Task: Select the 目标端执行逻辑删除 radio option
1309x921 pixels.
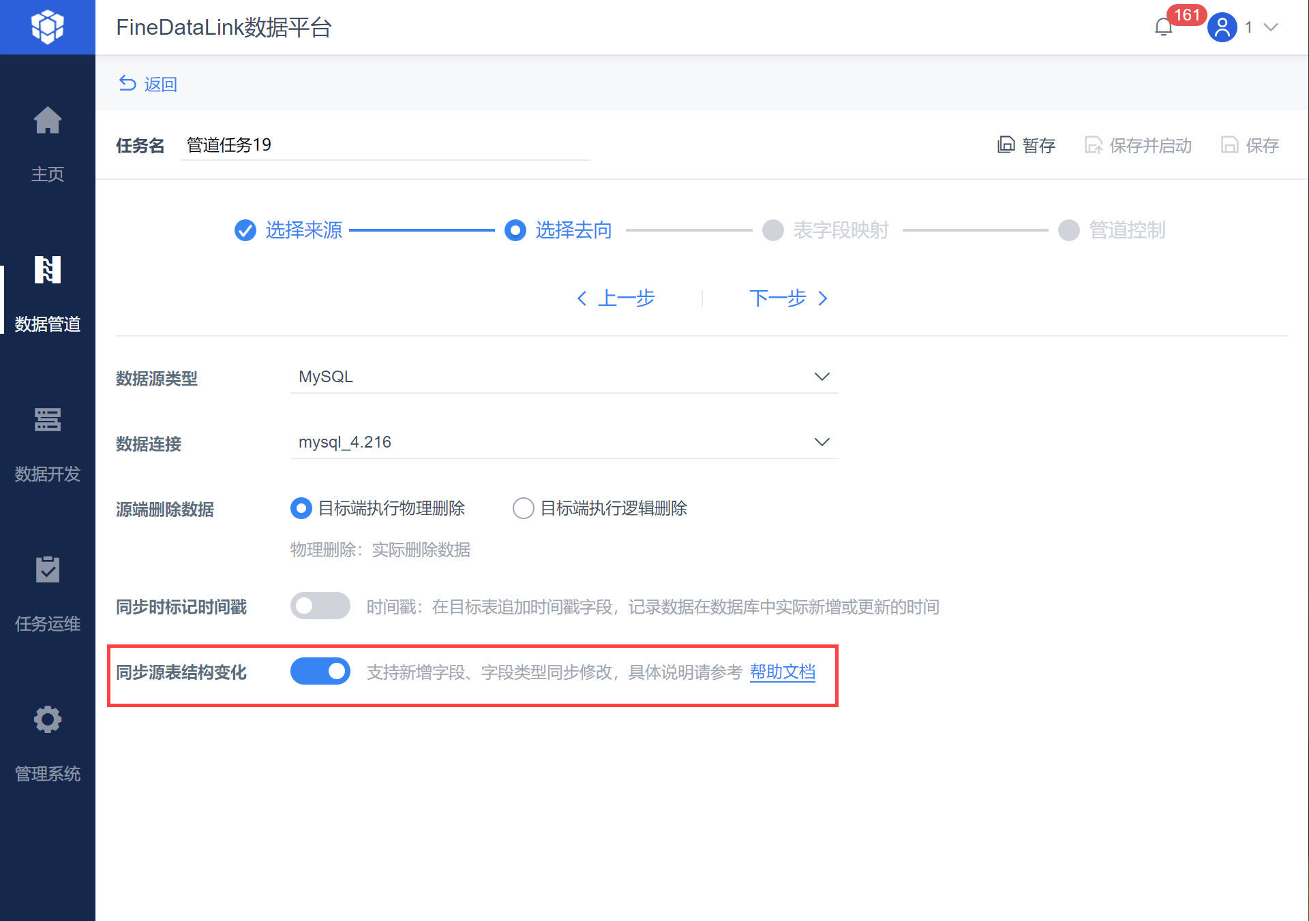Action: pos(523,508)
